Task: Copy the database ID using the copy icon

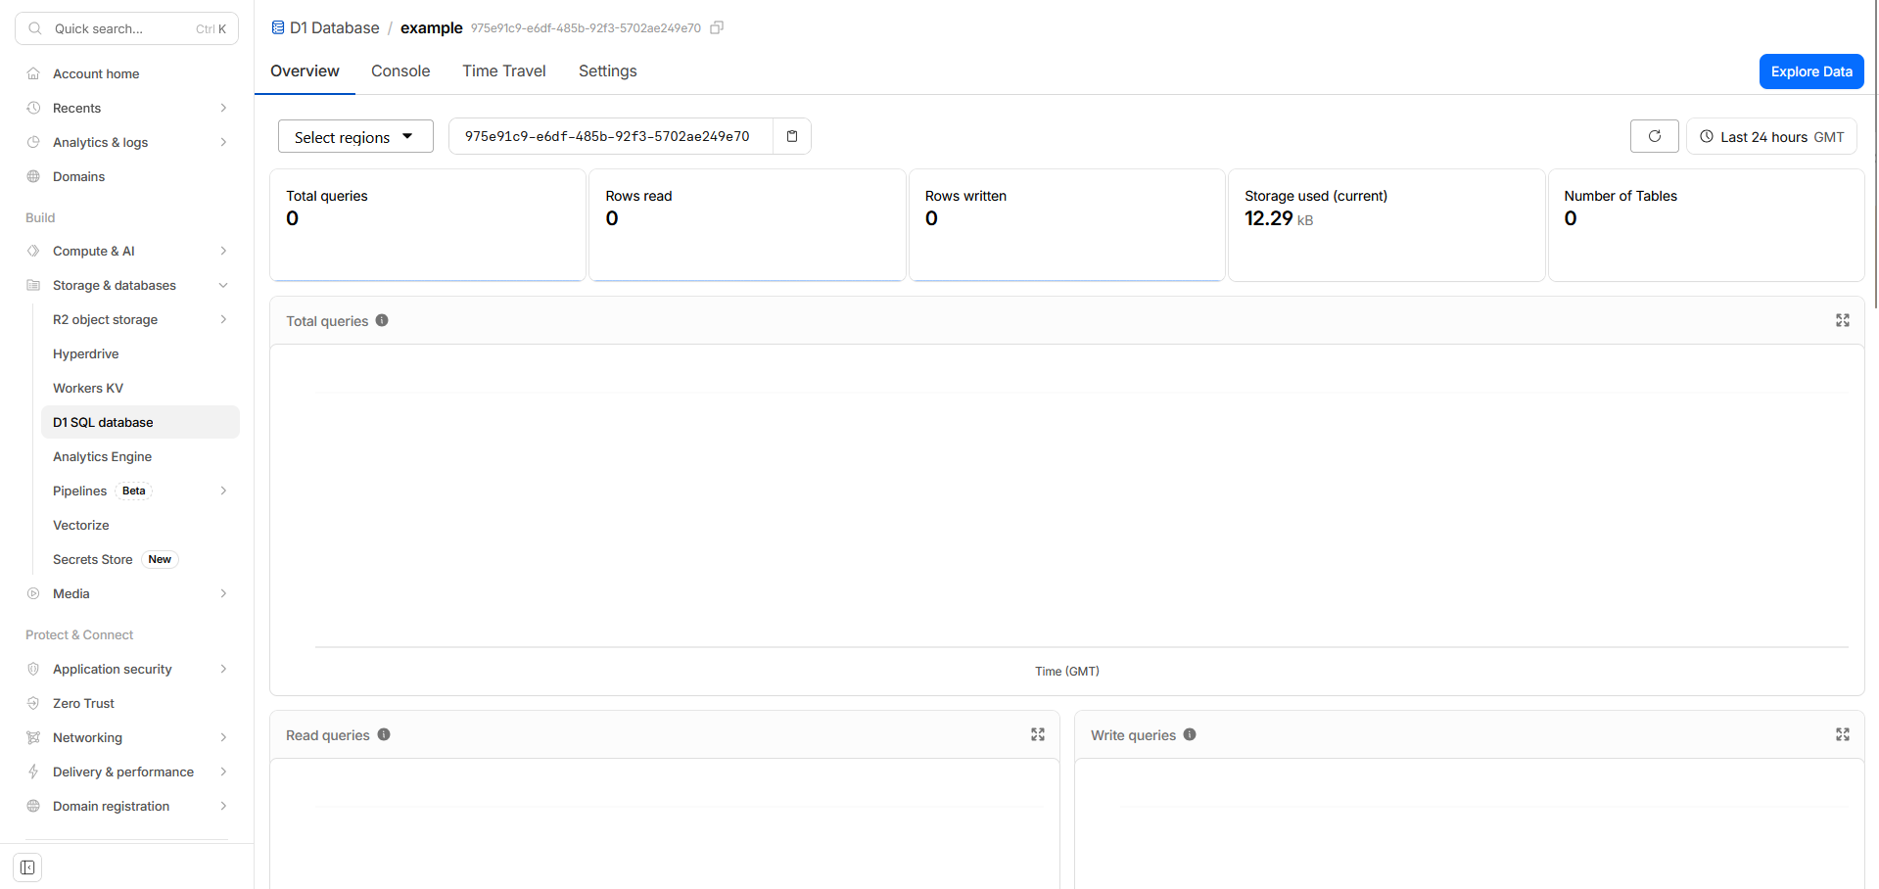Action: (x=791, y=136)
